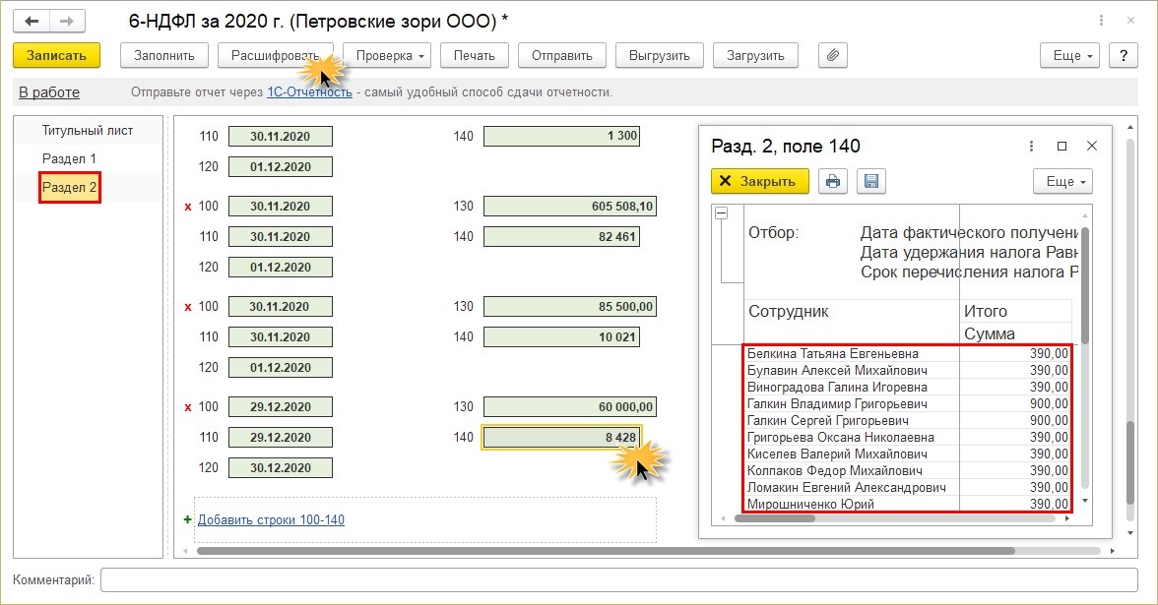The width and height of the screenshot is (1158, 605).
Task: Select the line 140 field with 10 021
Action: click(x=561, y=337)
